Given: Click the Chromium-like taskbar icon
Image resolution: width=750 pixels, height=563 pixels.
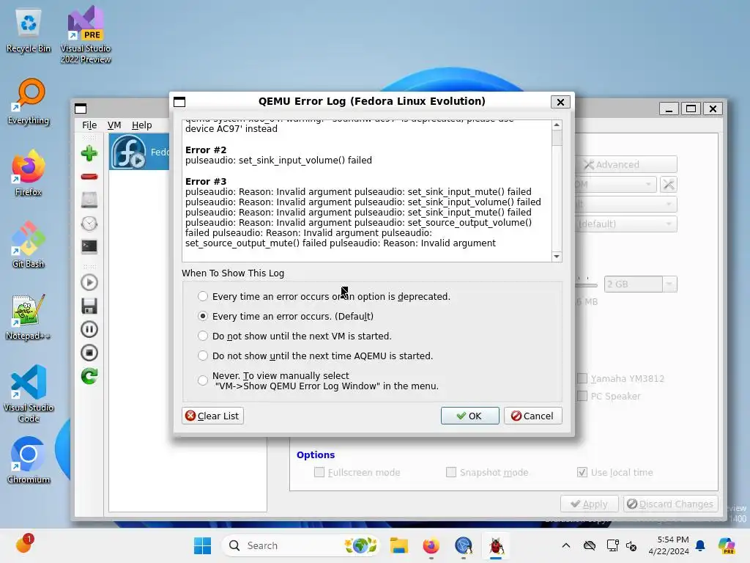Looking at the screenshot, I should tap(464, 545).
